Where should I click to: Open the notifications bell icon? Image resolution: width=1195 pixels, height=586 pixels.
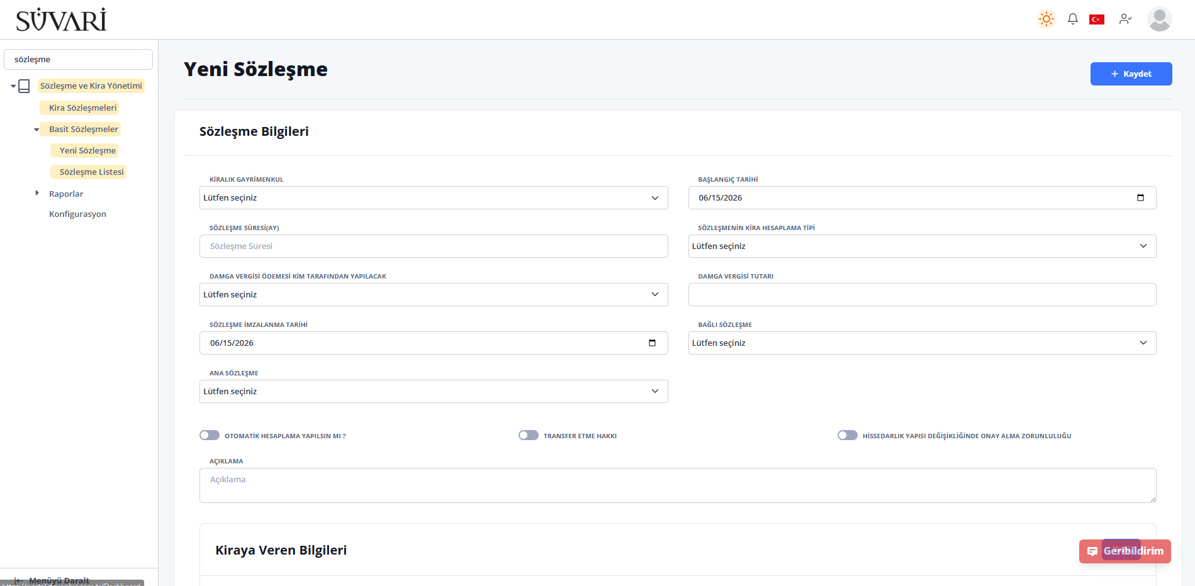tap(1073, 19)
